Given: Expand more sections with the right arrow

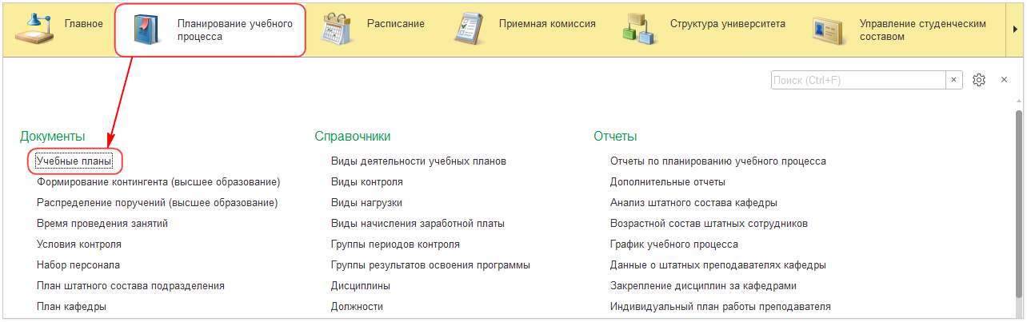Looking at the screenshot, I should 1015,29.
